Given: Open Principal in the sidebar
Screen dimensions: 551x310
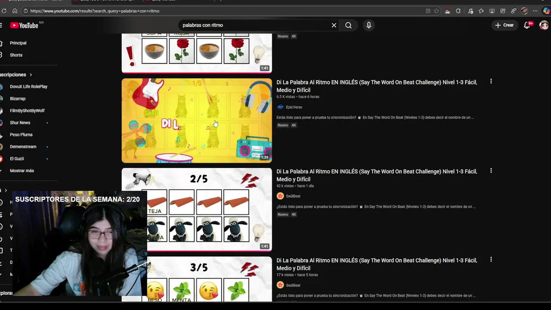Looking at the screenshot, I should (18, 43).
